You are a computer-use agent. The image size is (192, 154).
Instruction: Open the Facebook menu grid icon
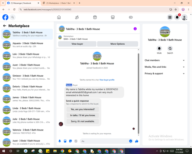pos(170,17)
